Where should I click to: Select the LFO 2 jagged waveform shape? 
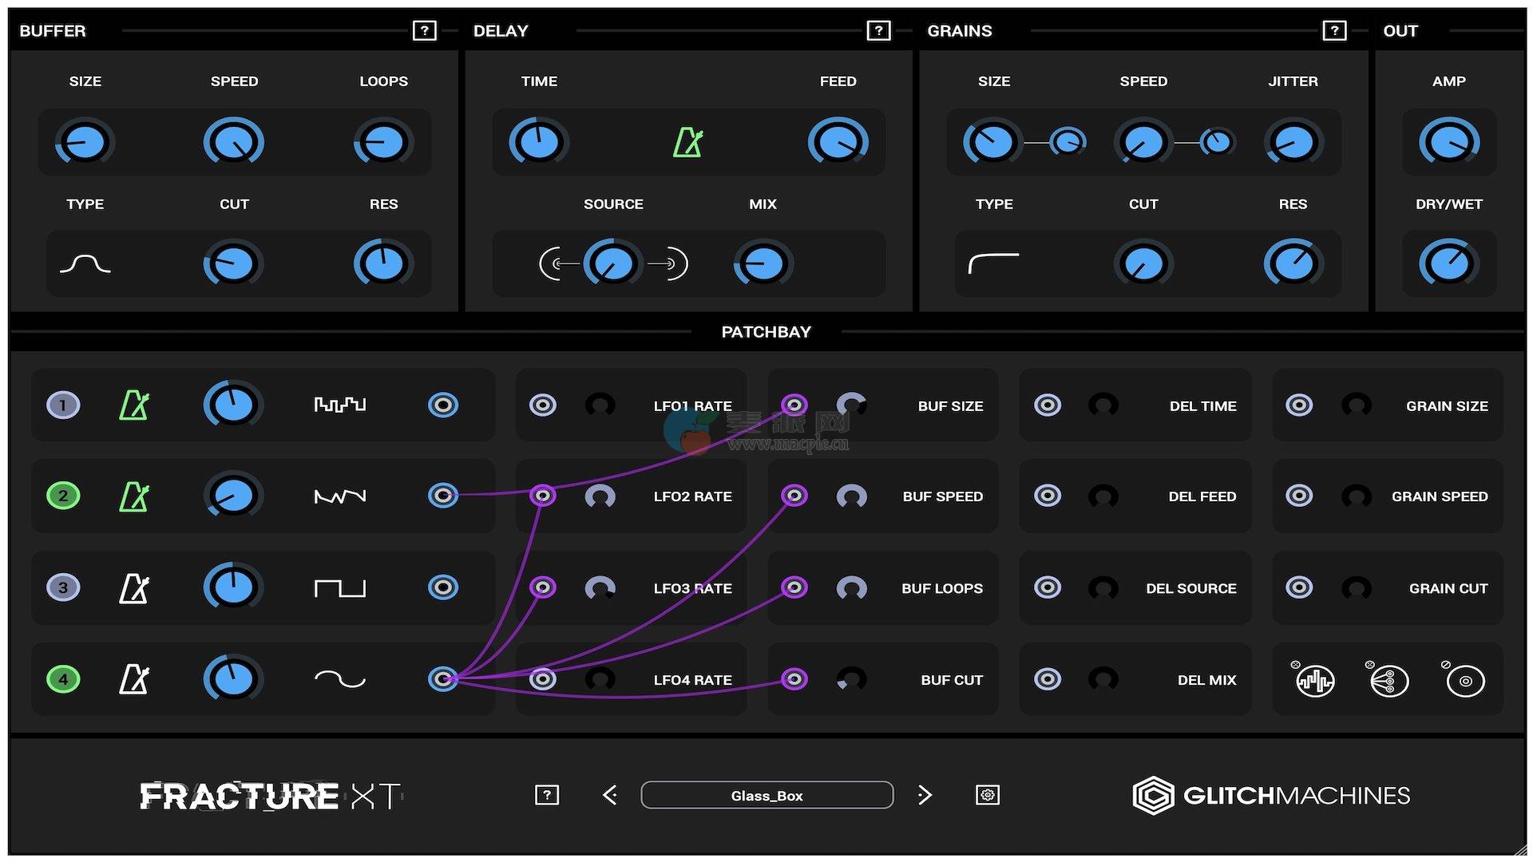point(340,496)
